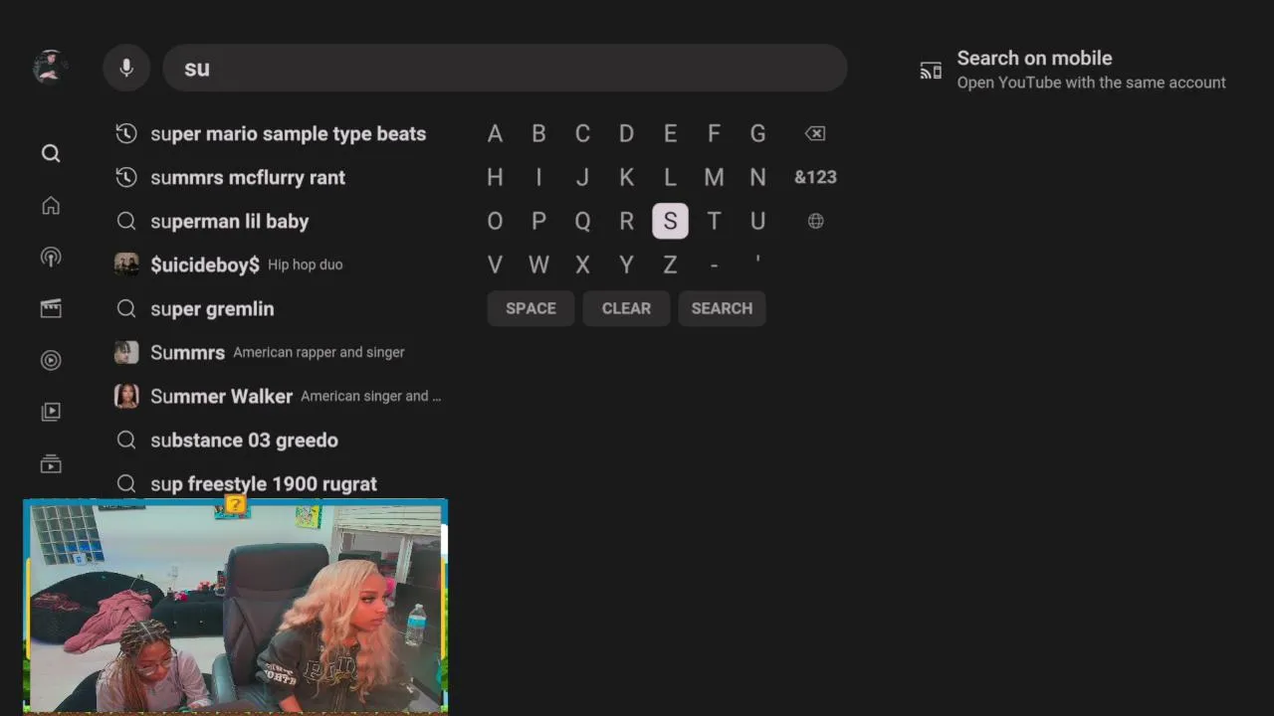Open the podcasts/live broadcast sidebar icon
The width and height of the screenshot is (1274, 716).
tap(51, 257)
